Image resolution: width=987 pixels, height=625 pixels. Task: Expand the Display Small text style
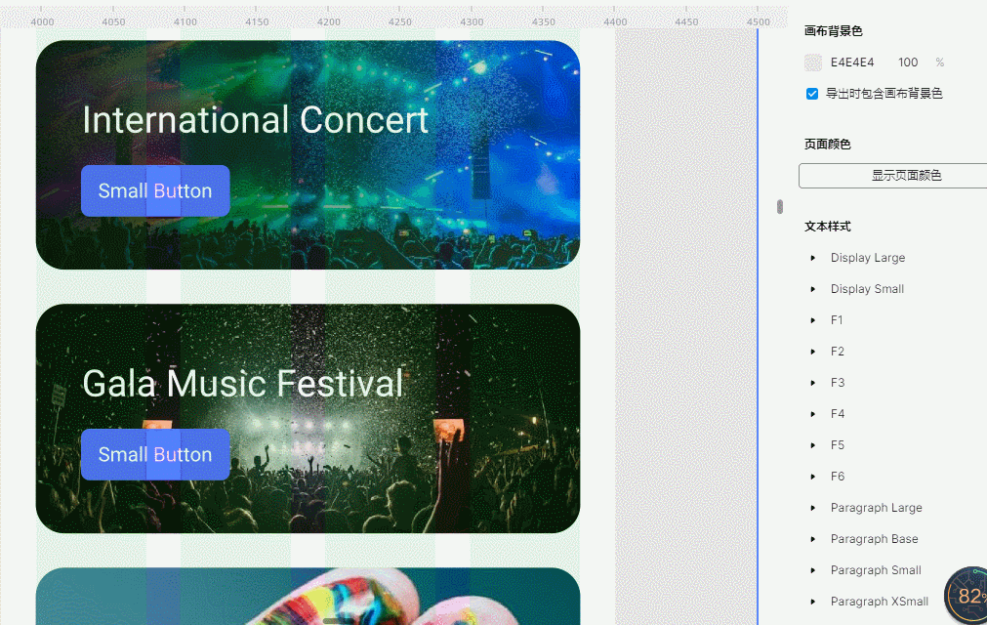[813, 289]
